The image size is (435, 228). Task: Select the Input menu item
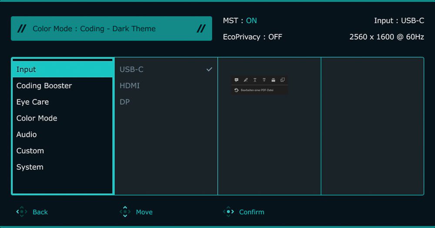tap(26, 69)
